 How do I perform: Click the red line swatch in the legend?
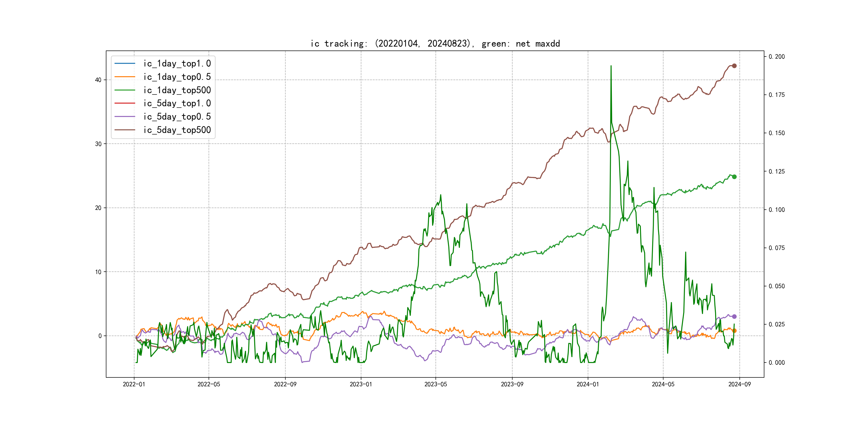[x=124, y=103]
